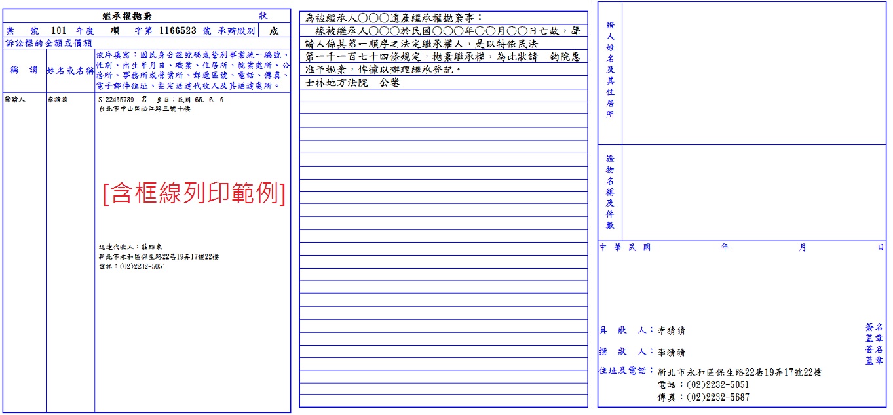Click the 訴訟標的金額或價額 row
Image resolution: width=893 pixels, height=415 pixels.
pos(48,43)
